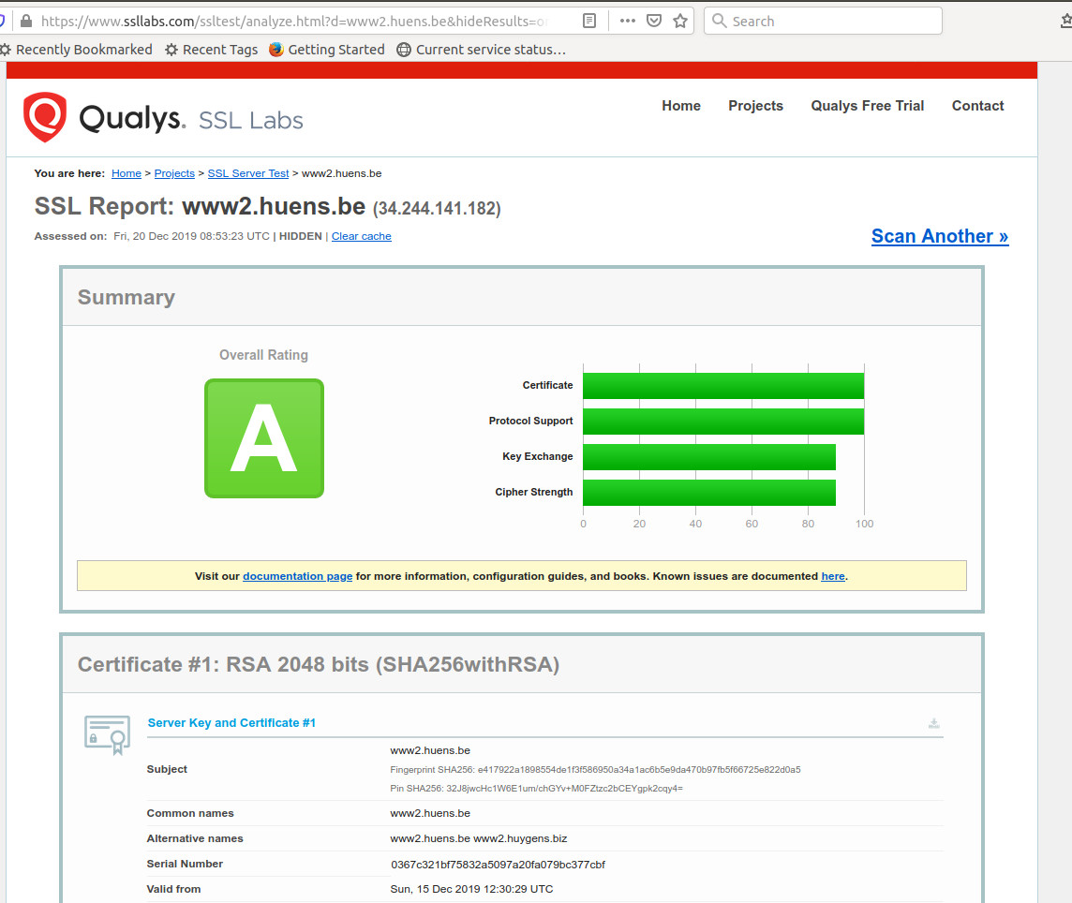
Task: Go to Home in site navigation
Action: tap(681, 105)
